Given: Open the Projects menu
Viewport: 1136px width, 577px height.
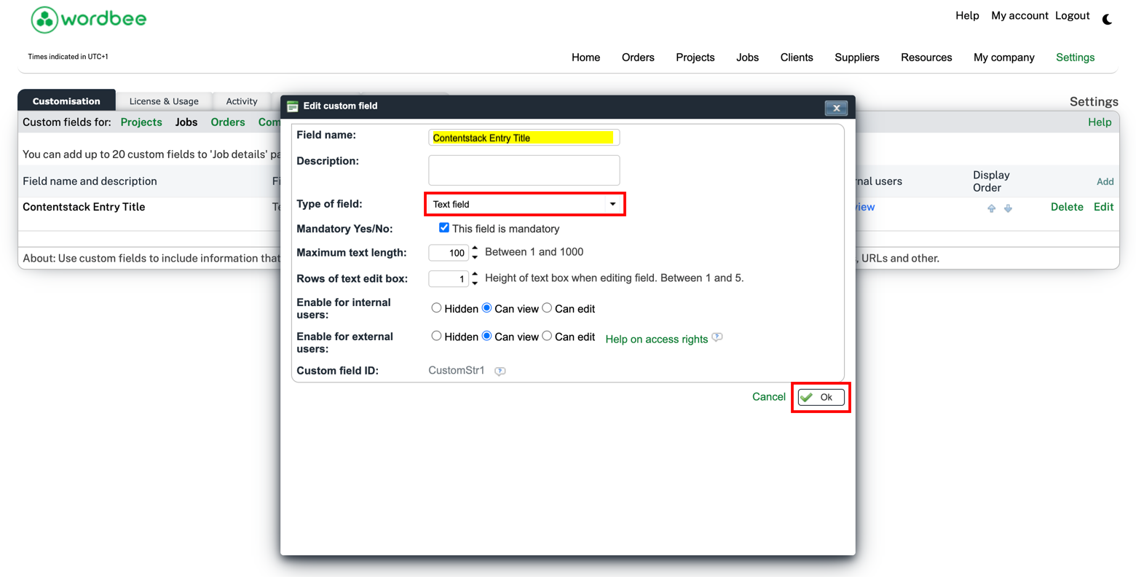Looking at the screenshot, I should pos(695,58).
